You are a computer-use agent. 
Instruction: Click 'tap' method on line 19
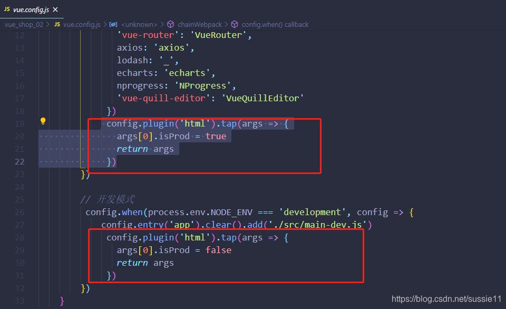coord(229,124)
